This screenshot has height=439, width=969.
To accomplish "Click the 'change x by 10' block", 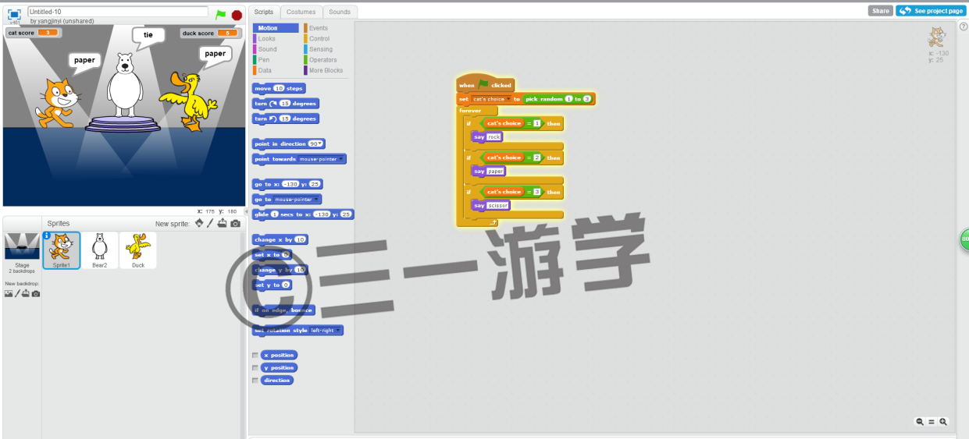I will 280,239.
